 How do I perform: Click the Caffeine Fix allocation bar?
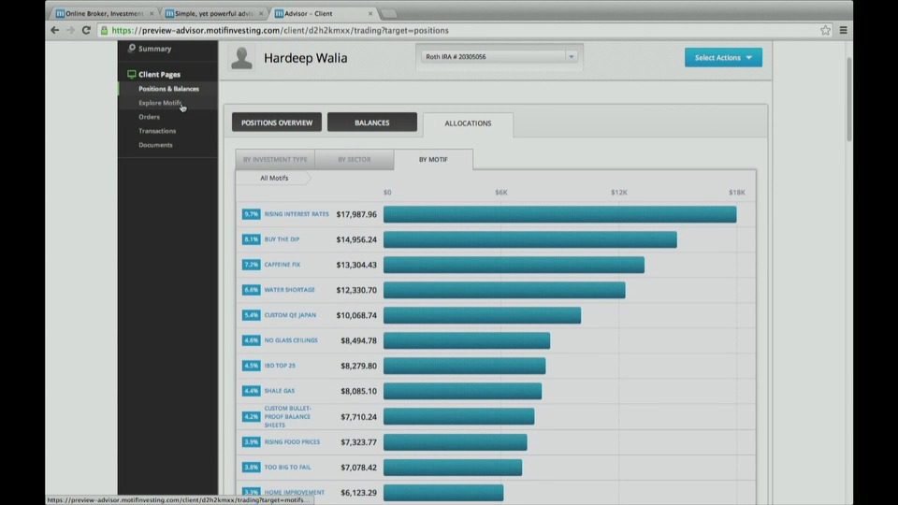tap(514, 265)
